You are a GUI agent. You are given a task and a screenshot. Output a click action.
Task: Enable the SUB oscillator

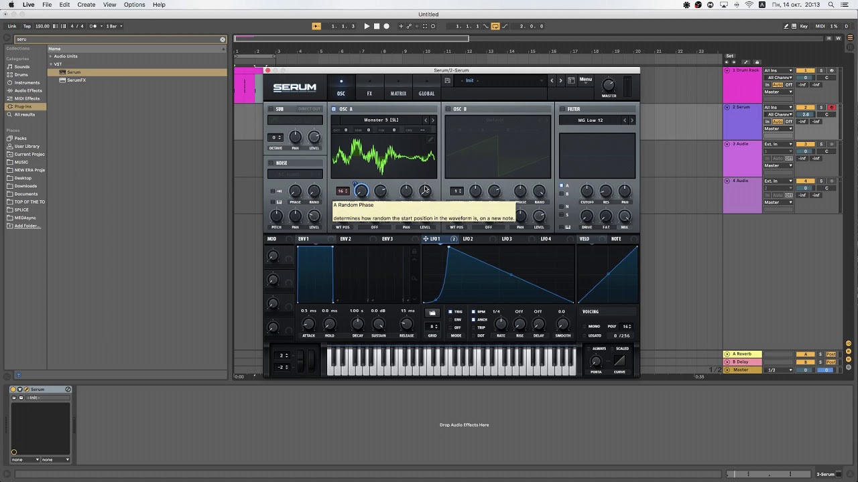point(271,109)
